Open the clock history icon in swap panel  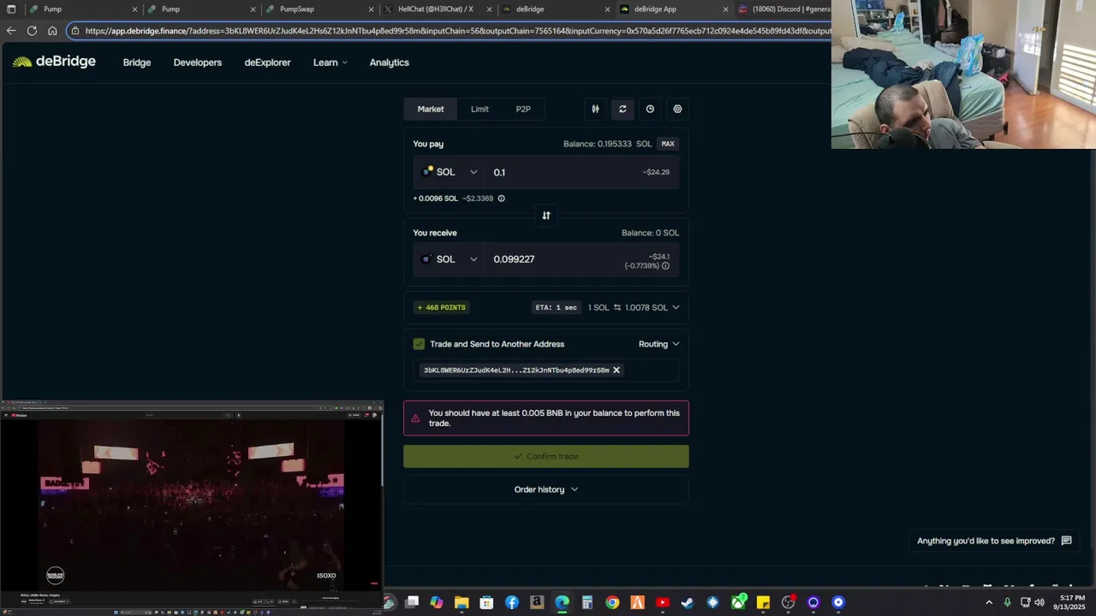650,109
